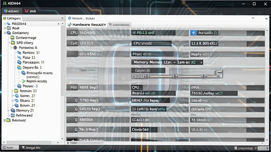Click the Reldwaed item icon
The height and width of the screenshot is (152, 271).
pyautogui.click(x=13, y=115)
